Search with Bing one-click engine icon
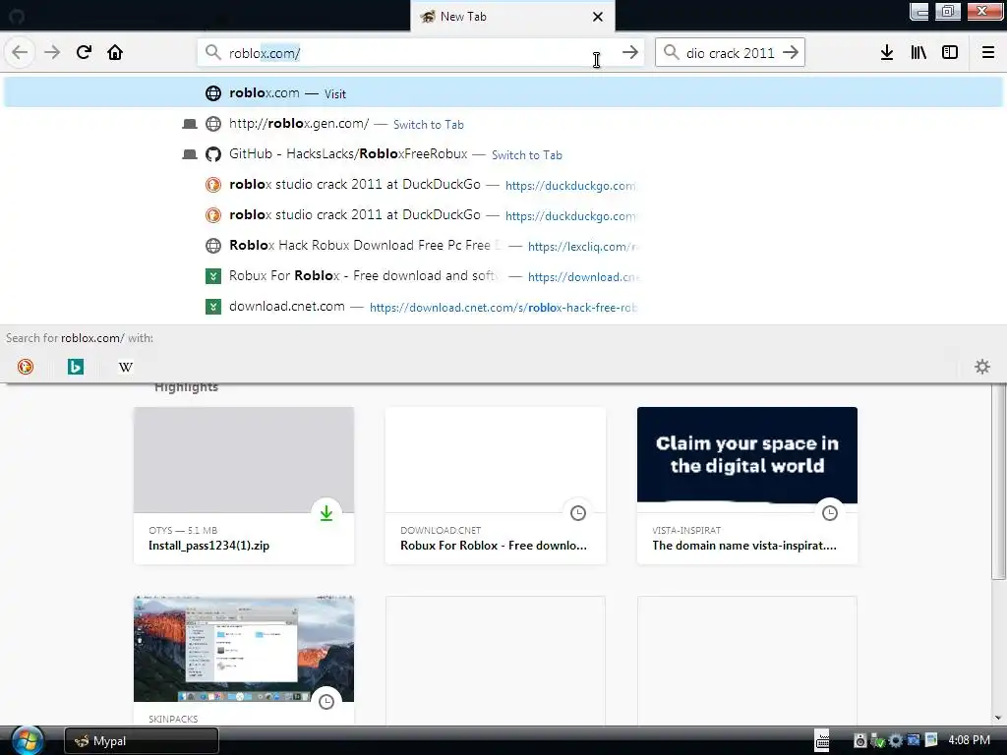The height and width of the screenshot is (755, 1007). click(76, 367)
